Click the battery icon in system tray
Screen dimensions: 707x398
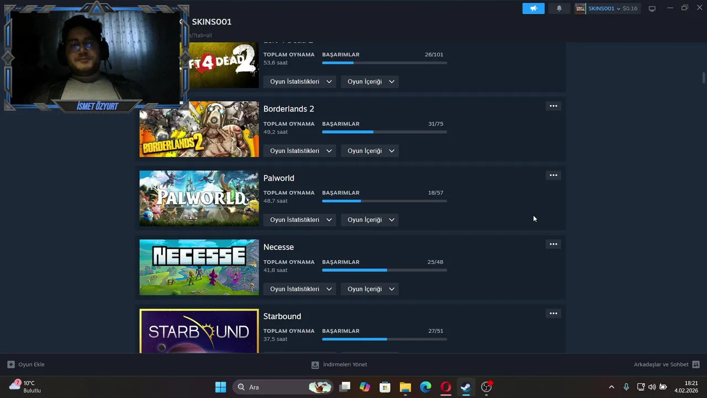tap(663, 387)
